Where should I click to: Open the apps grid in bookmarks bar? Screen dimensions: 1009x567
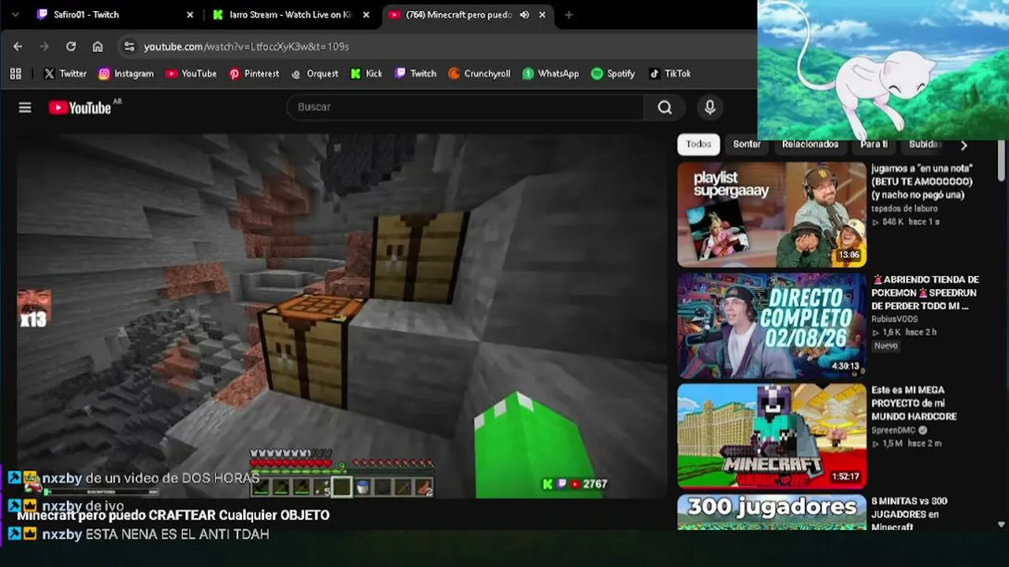coord(16,73)
